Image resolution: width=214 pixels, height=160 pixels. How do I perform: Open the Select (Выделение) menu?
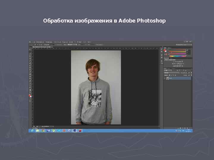pyautogui.click(x=65, y=42)
